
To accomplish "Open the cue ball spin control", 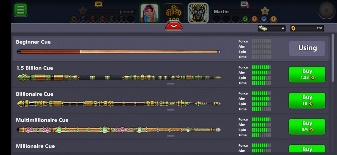I will coord(326,10).
